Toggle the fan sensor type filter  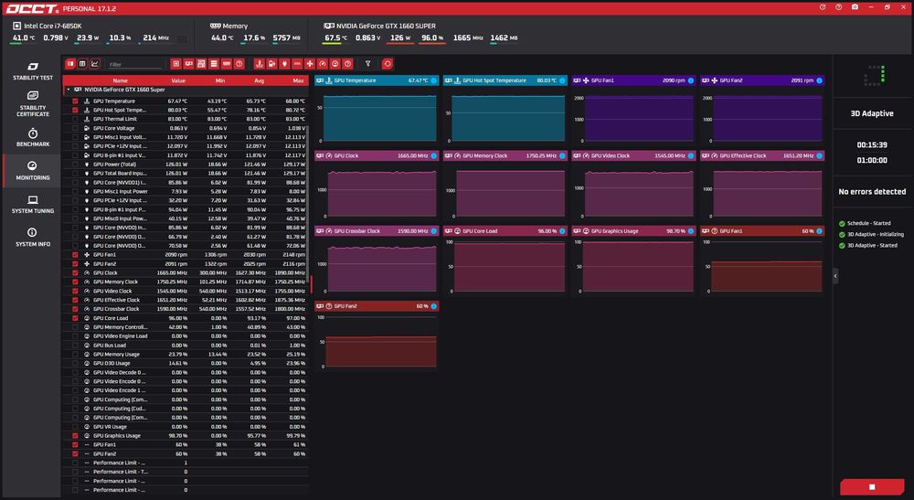(310, 63)
